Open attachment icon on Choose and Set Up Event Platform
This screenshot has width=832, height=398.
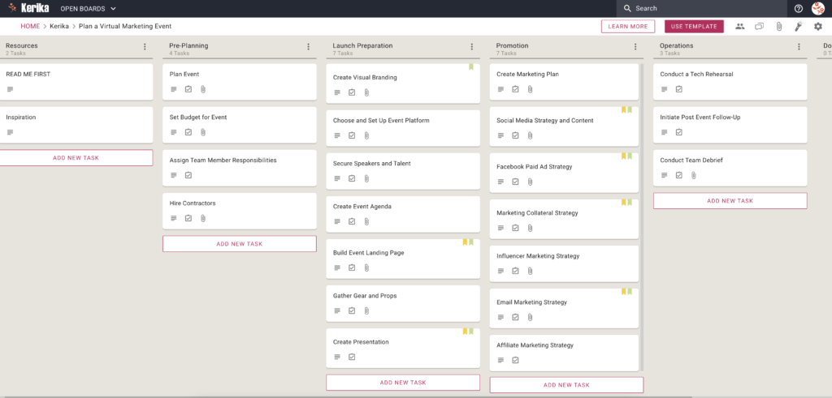point(366,135)
